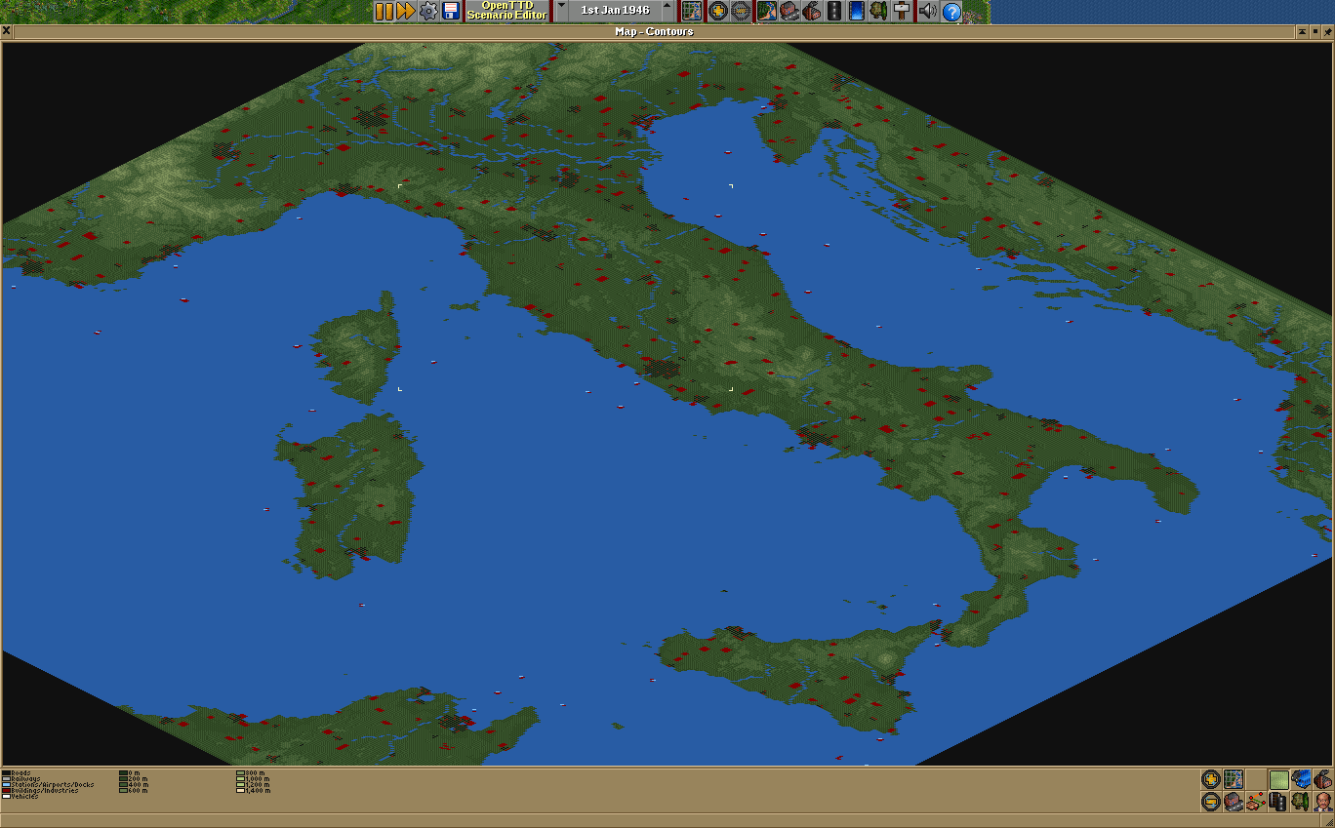Open the road construction tool
Screen dimensions: 1335x828
[834, 12]
